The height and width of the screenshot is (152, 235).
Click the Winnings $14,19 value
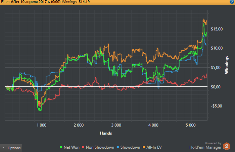(x=84, y=2)
